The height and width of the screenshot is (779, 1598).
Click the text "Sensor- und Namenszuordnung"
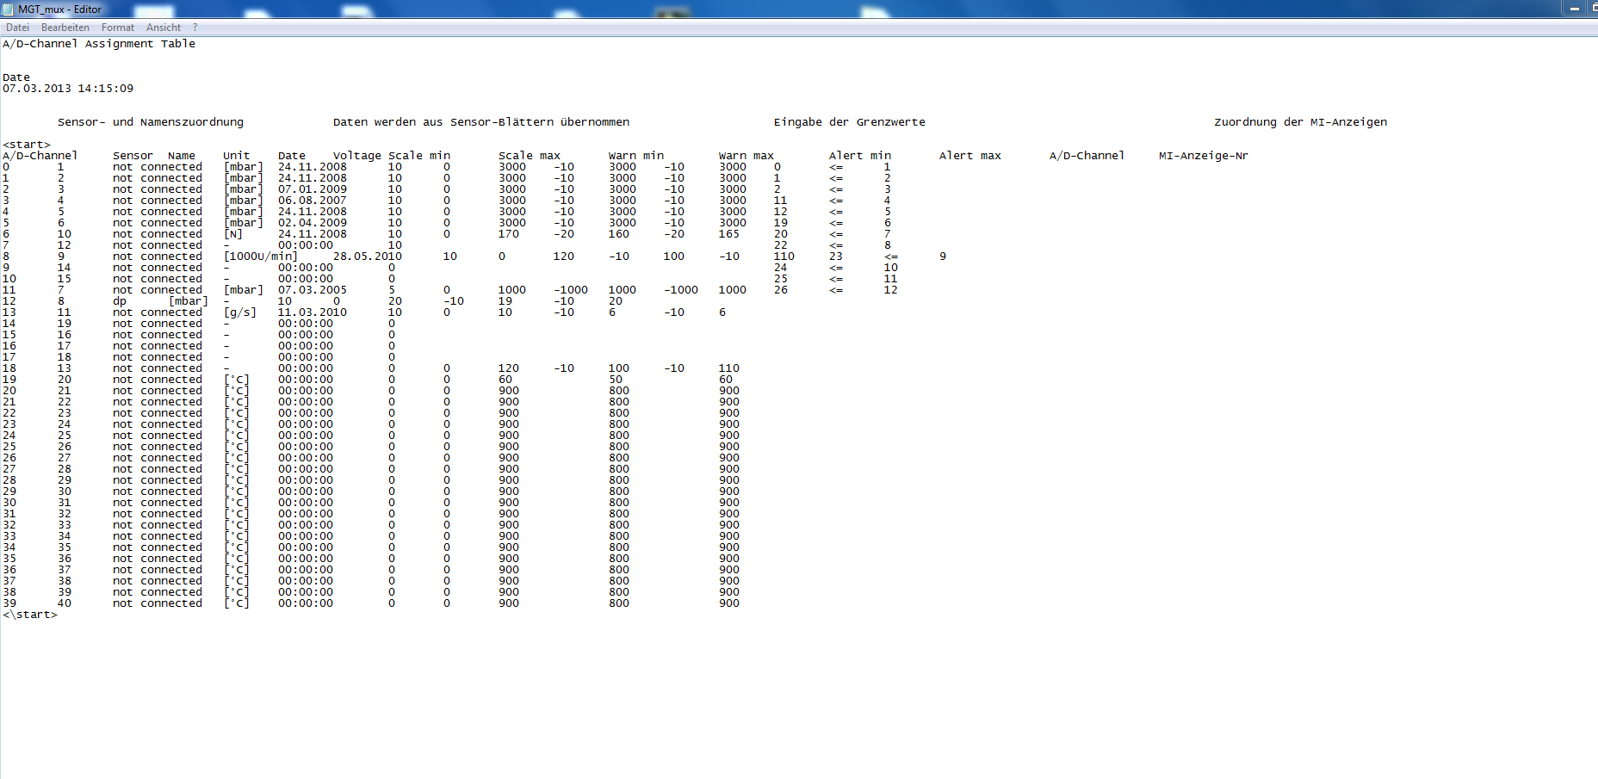pyautogui.click(x=151, y=122)
